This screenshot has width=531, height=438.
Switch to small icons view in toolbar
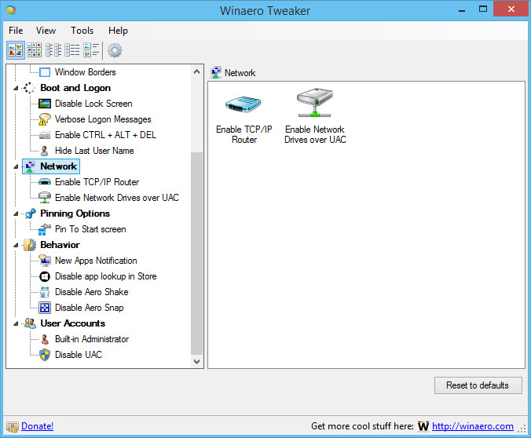(x=35, y=50)
